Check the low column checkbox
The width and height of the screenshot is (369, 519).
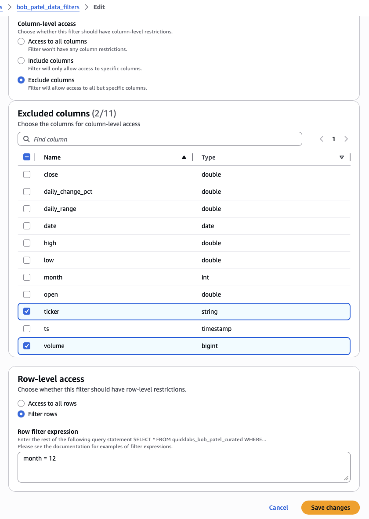27,260
